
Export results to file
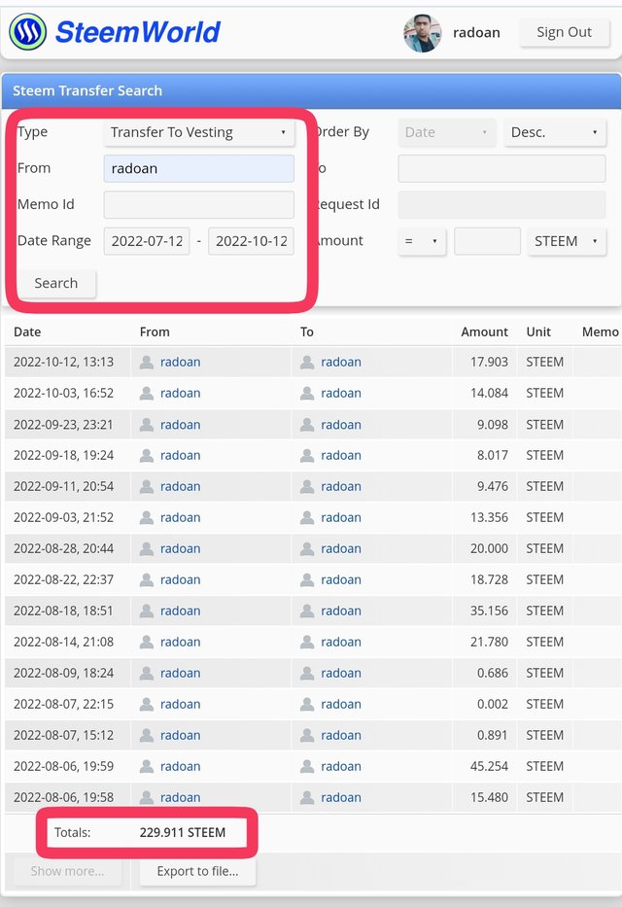197,871
